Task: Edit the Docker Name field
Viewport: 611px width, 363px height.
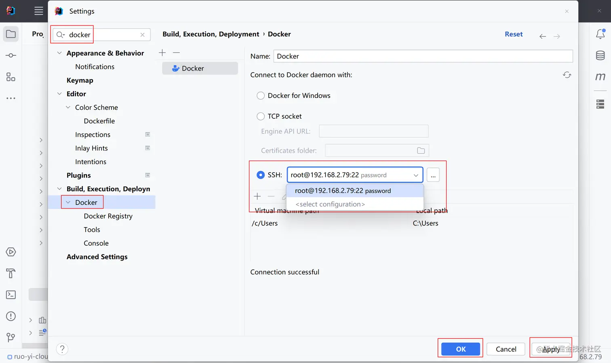Action: click(423, 56)
